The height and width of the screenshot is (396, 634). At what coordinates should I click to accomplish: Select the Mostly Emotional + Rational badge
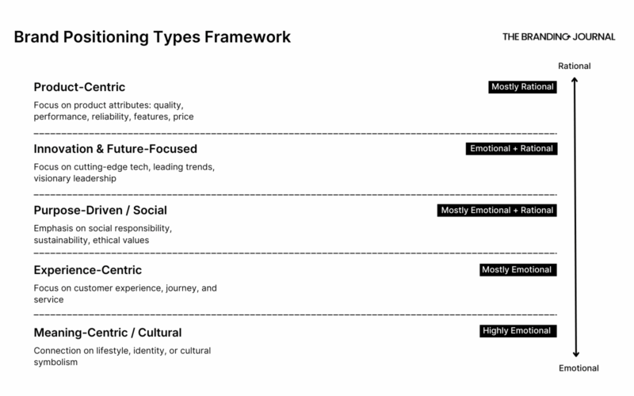[497, 210]
